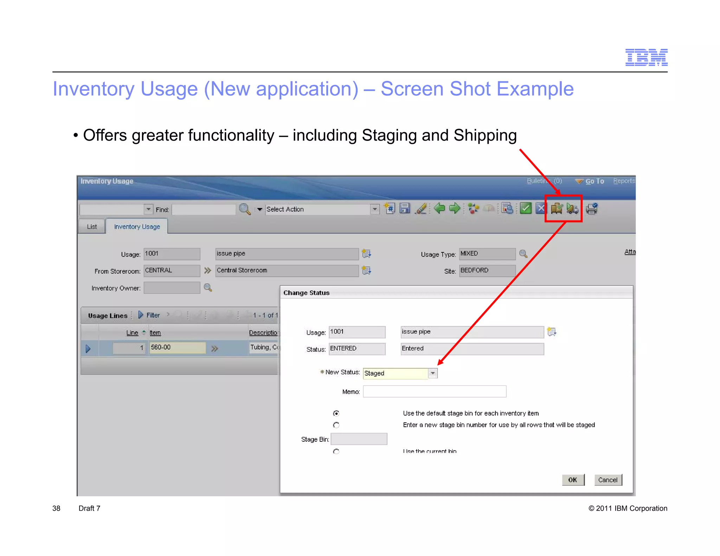Image resolution: width=720 pixels, height=556 pixels.
Task: Click the Usage Type lookup magnifier
Action: pyautogui.click(x=523, y=254)
